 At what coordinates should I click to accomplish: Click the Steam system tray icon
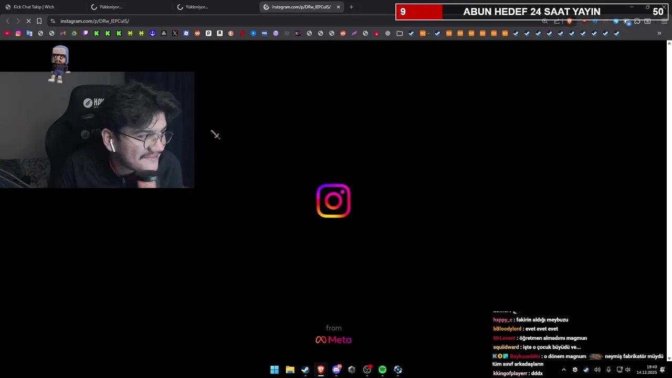click(x=586, y=370)
